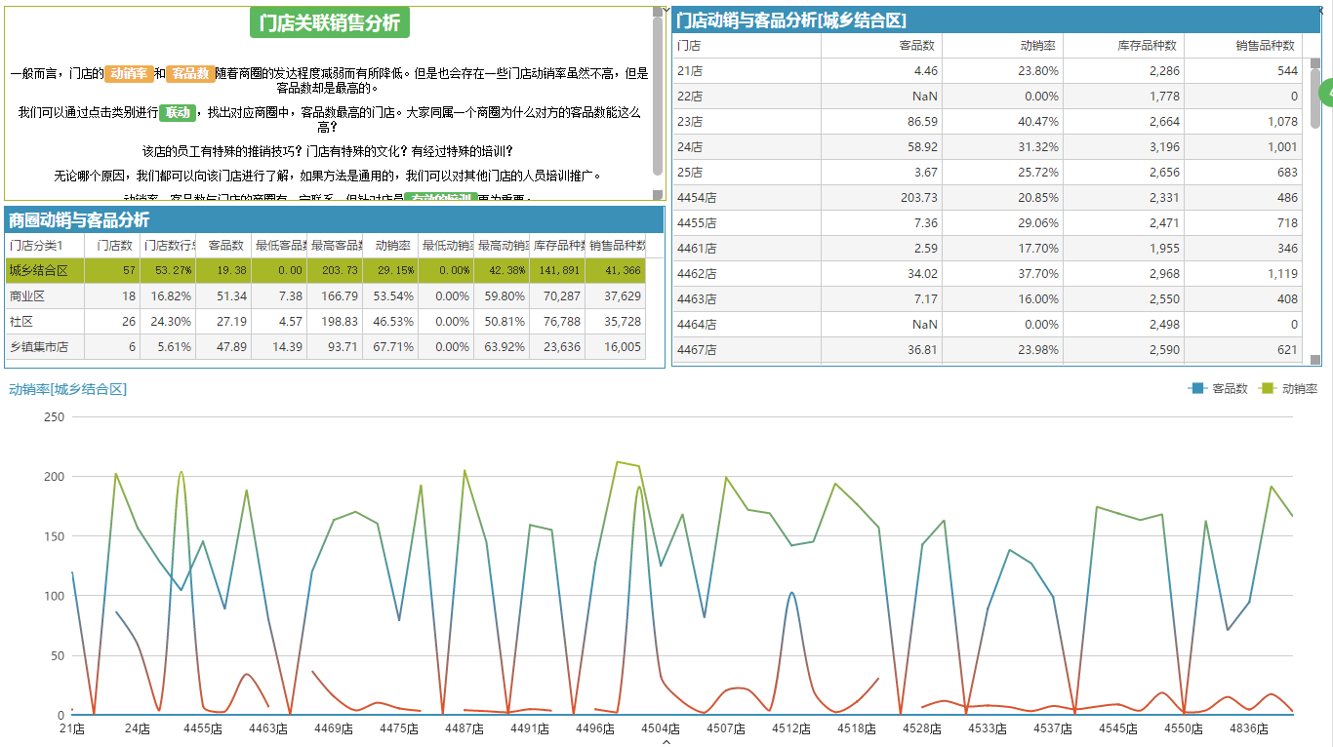The height and width of the screenshot is (747, 1333).
Task: Toggle the 动销率 series legend label
Action: pyautogui.click(x=1300, y=389)
